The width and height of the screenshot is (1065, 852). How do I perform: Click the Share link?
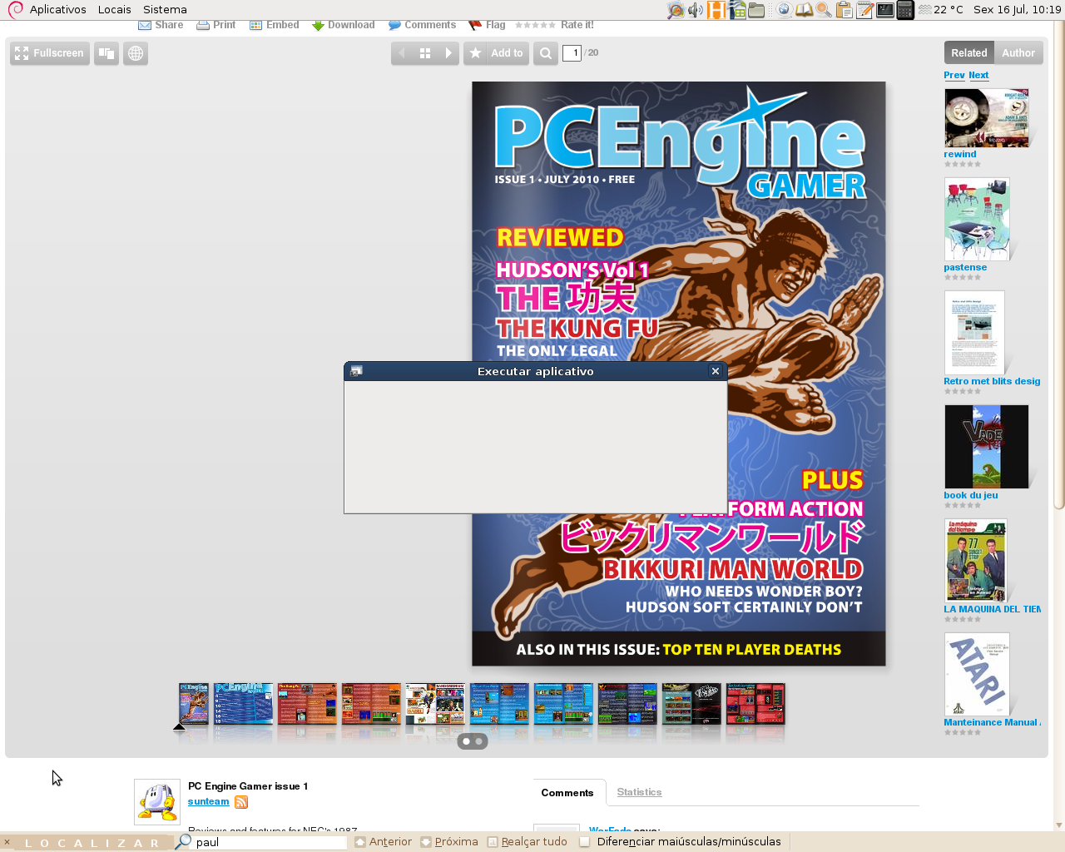[161, 25]
